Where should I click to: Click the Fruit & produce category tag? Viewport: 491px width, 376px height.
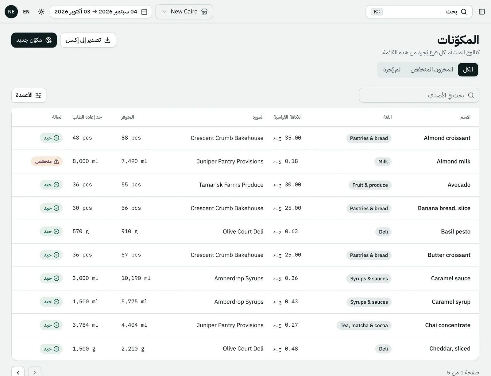[x=370, y=185]
